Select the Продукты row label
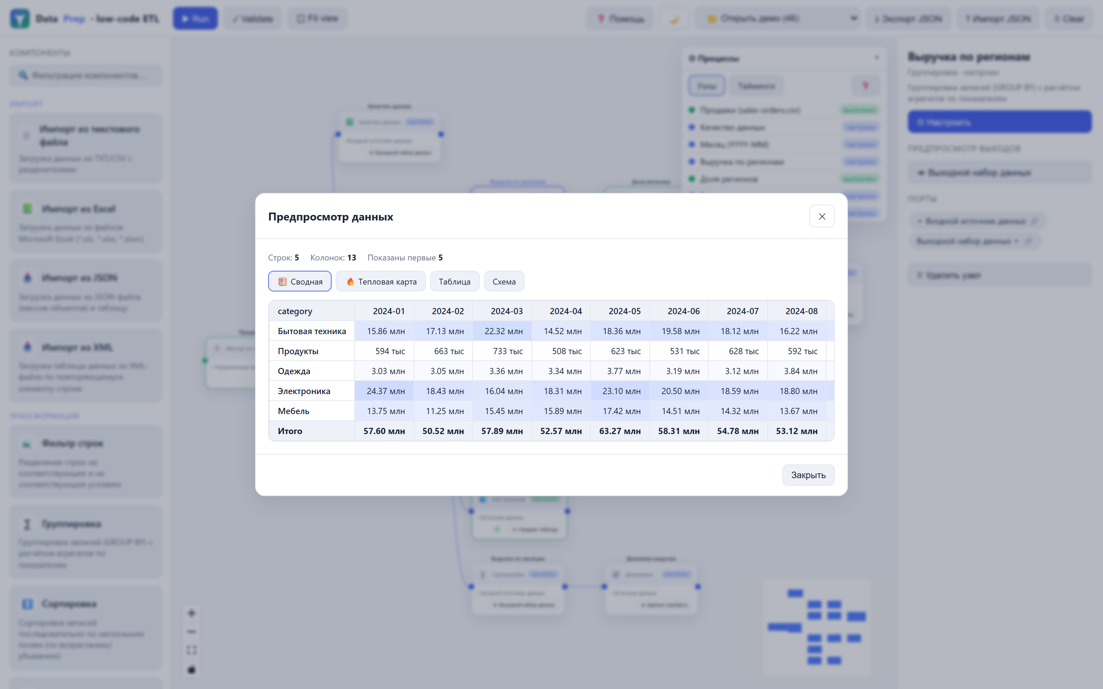1103x689 pixels. [312, 351]
